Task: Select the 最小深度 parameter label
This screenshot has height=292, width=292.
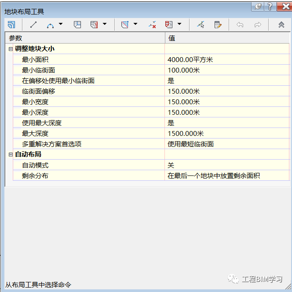Action: coord(35,112)
